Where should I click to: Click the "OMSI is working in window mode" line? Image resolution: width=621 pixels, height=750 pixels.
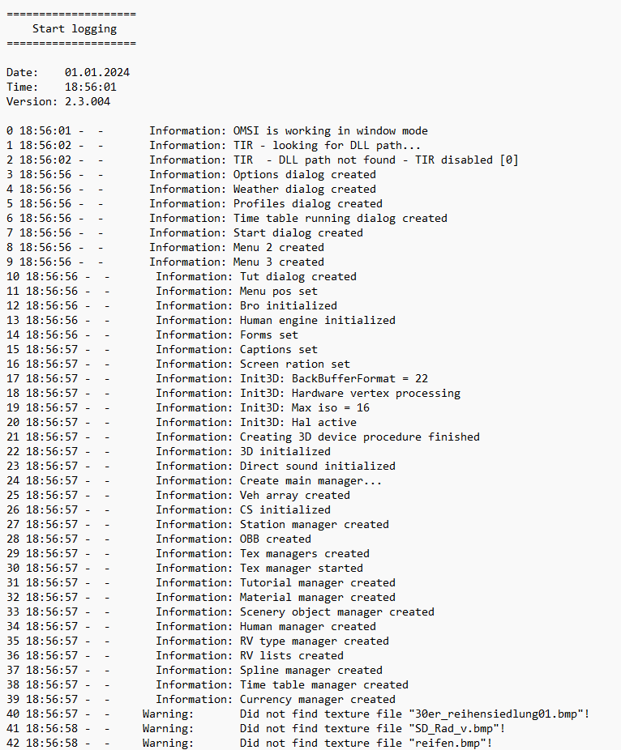[x=330, y=130]
